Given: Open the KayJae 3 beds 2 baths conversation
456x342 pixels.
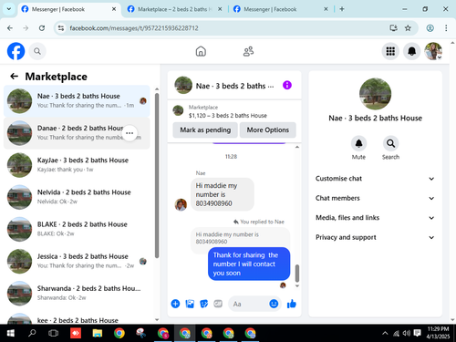Looking at the screenshot, I should [77, 165].
